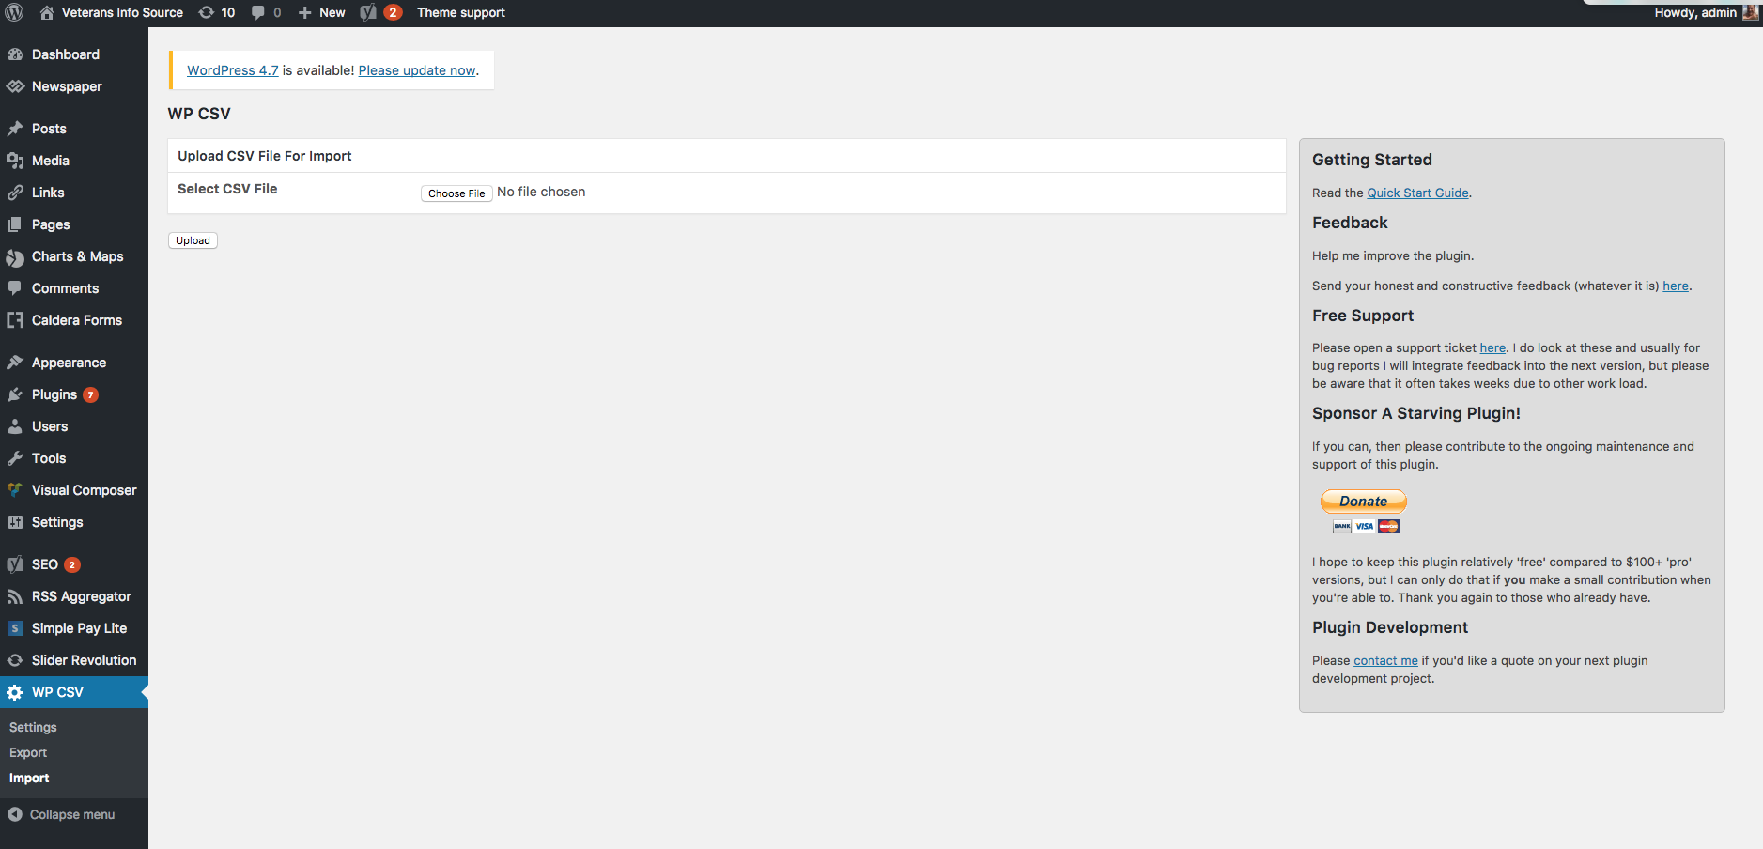This screenshot has width=1763, height=849.
Task: Click the 'Help me improve the plugin.' text
Action: coord(1393,255)
